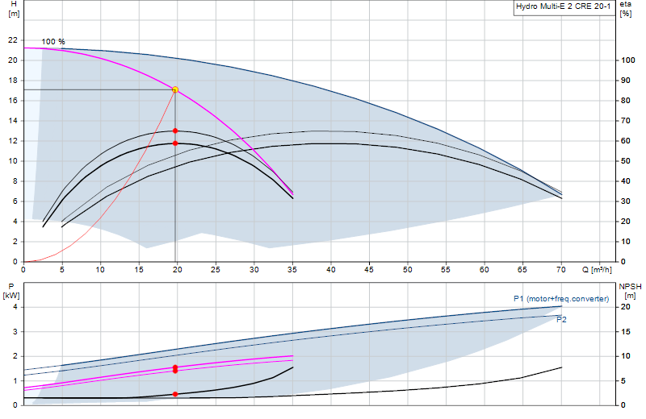Screen dimensions: 646x419
Task: Click the 25 tick on the Q axis
Action: coord(216,270)
